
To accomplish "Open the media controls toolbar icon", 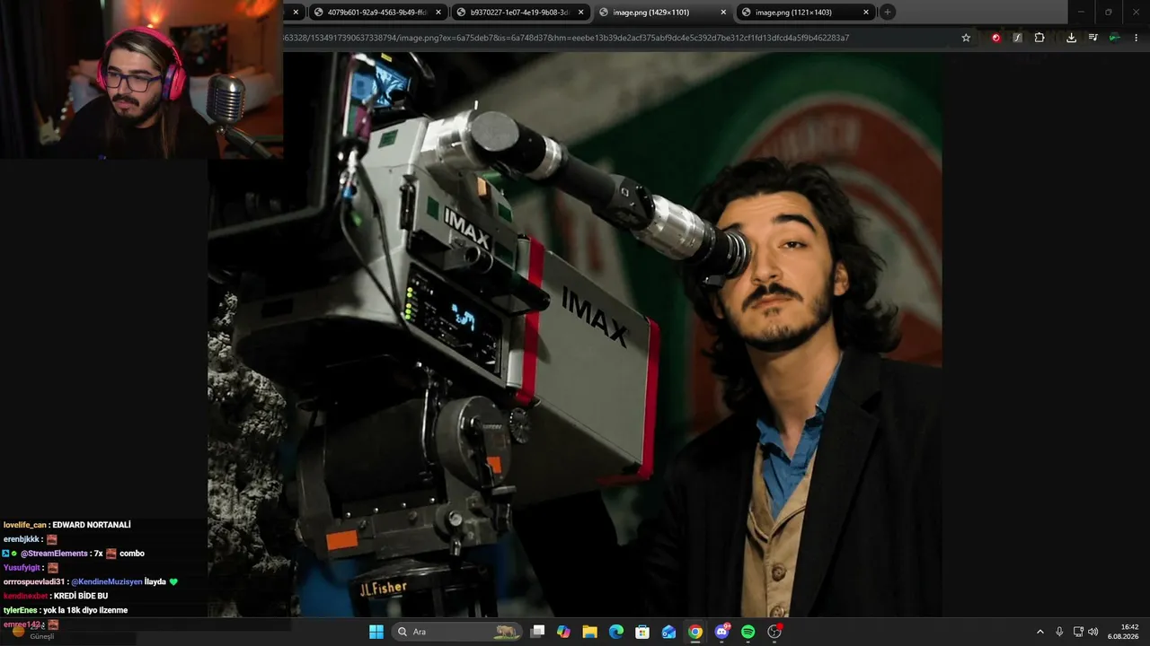I will point(1092,38).
